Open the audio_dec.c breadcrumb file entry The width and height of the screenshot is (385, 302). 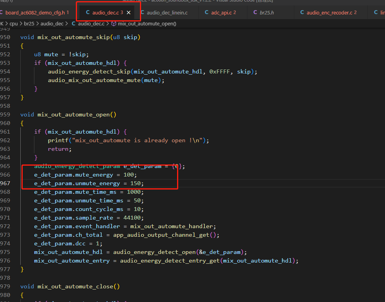[x=91, y=24]
